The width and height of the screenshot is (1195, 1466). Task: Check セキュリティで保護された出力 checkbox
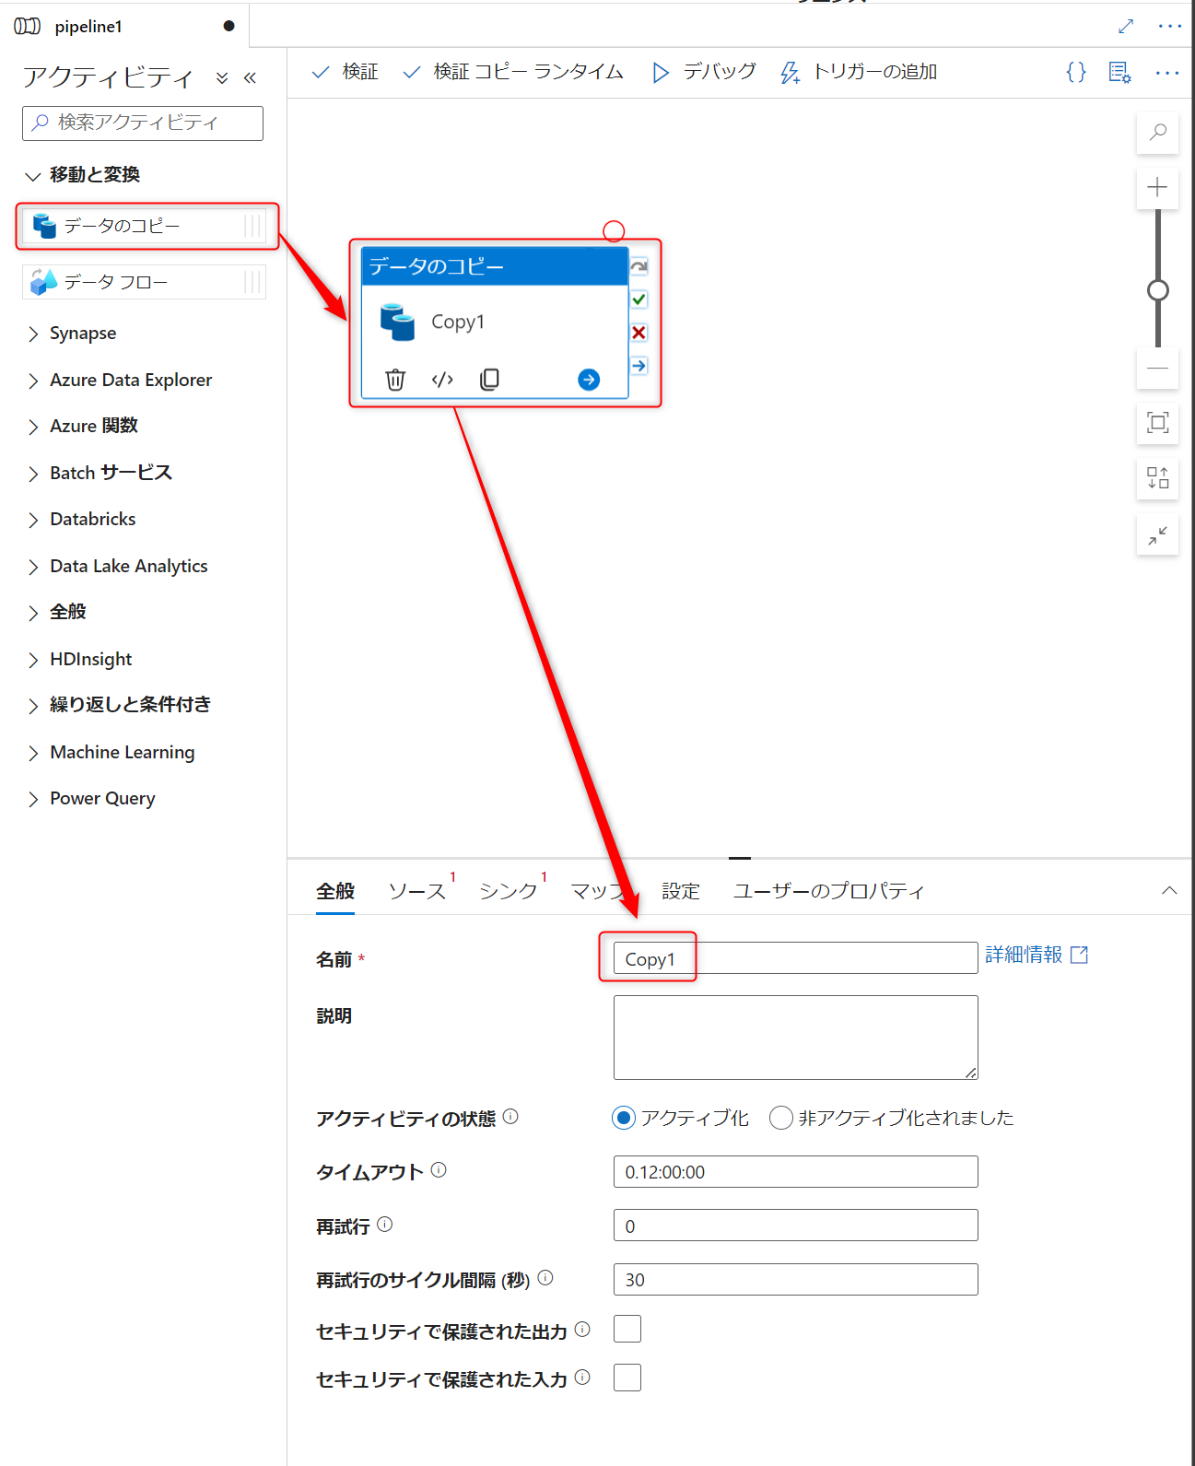(627, 1329)
